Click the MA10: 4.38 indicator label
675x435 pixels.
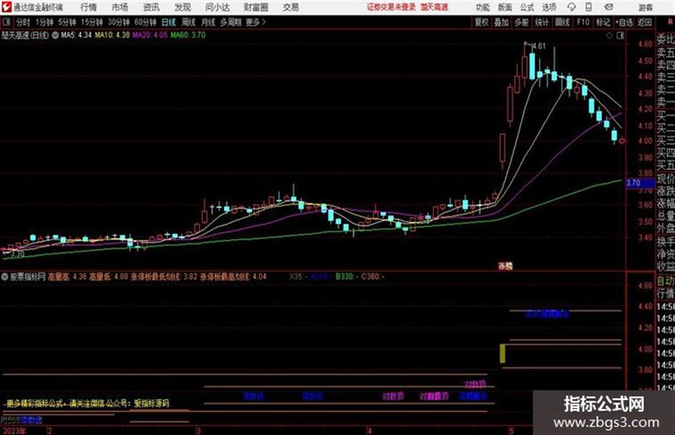coord(112,35)
